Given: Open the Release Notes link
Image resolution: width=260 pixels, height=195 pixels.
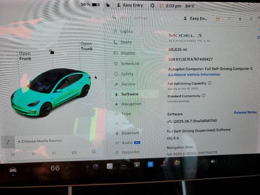Looking at the screenshot, I should 245,112.
